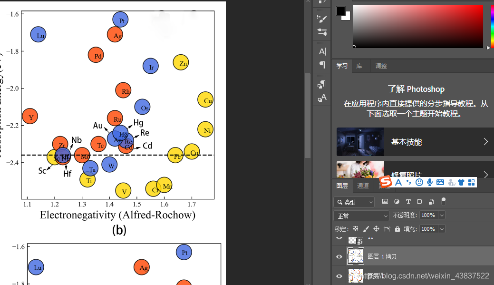494x285 pixels.
Task: Open Sogou toolbox grid icon
Action: 471,182
